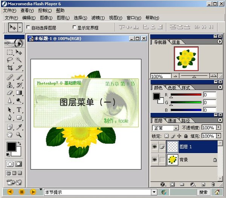226x198 pixels.
Task: Open Flash Player 控制(C) menu
Action: 45,11
